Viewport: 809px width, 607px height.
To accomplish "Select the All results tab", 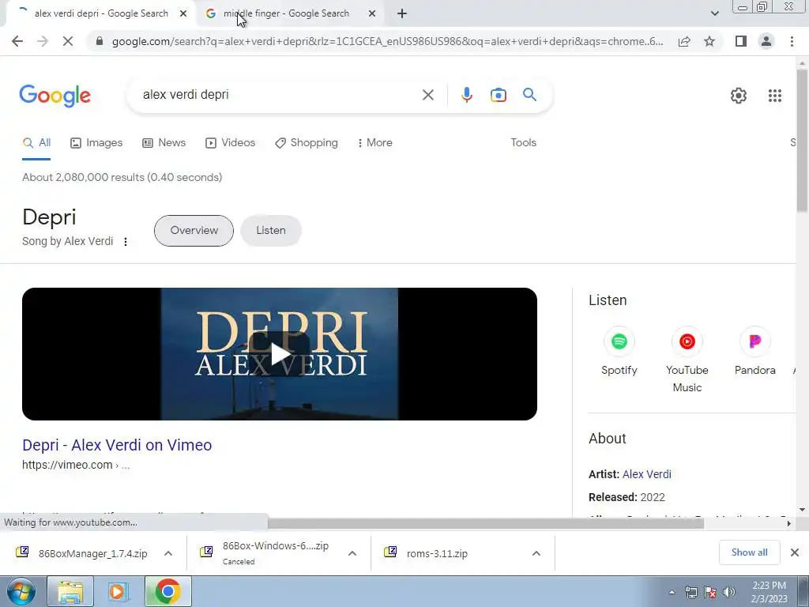I will pos(36,142).
